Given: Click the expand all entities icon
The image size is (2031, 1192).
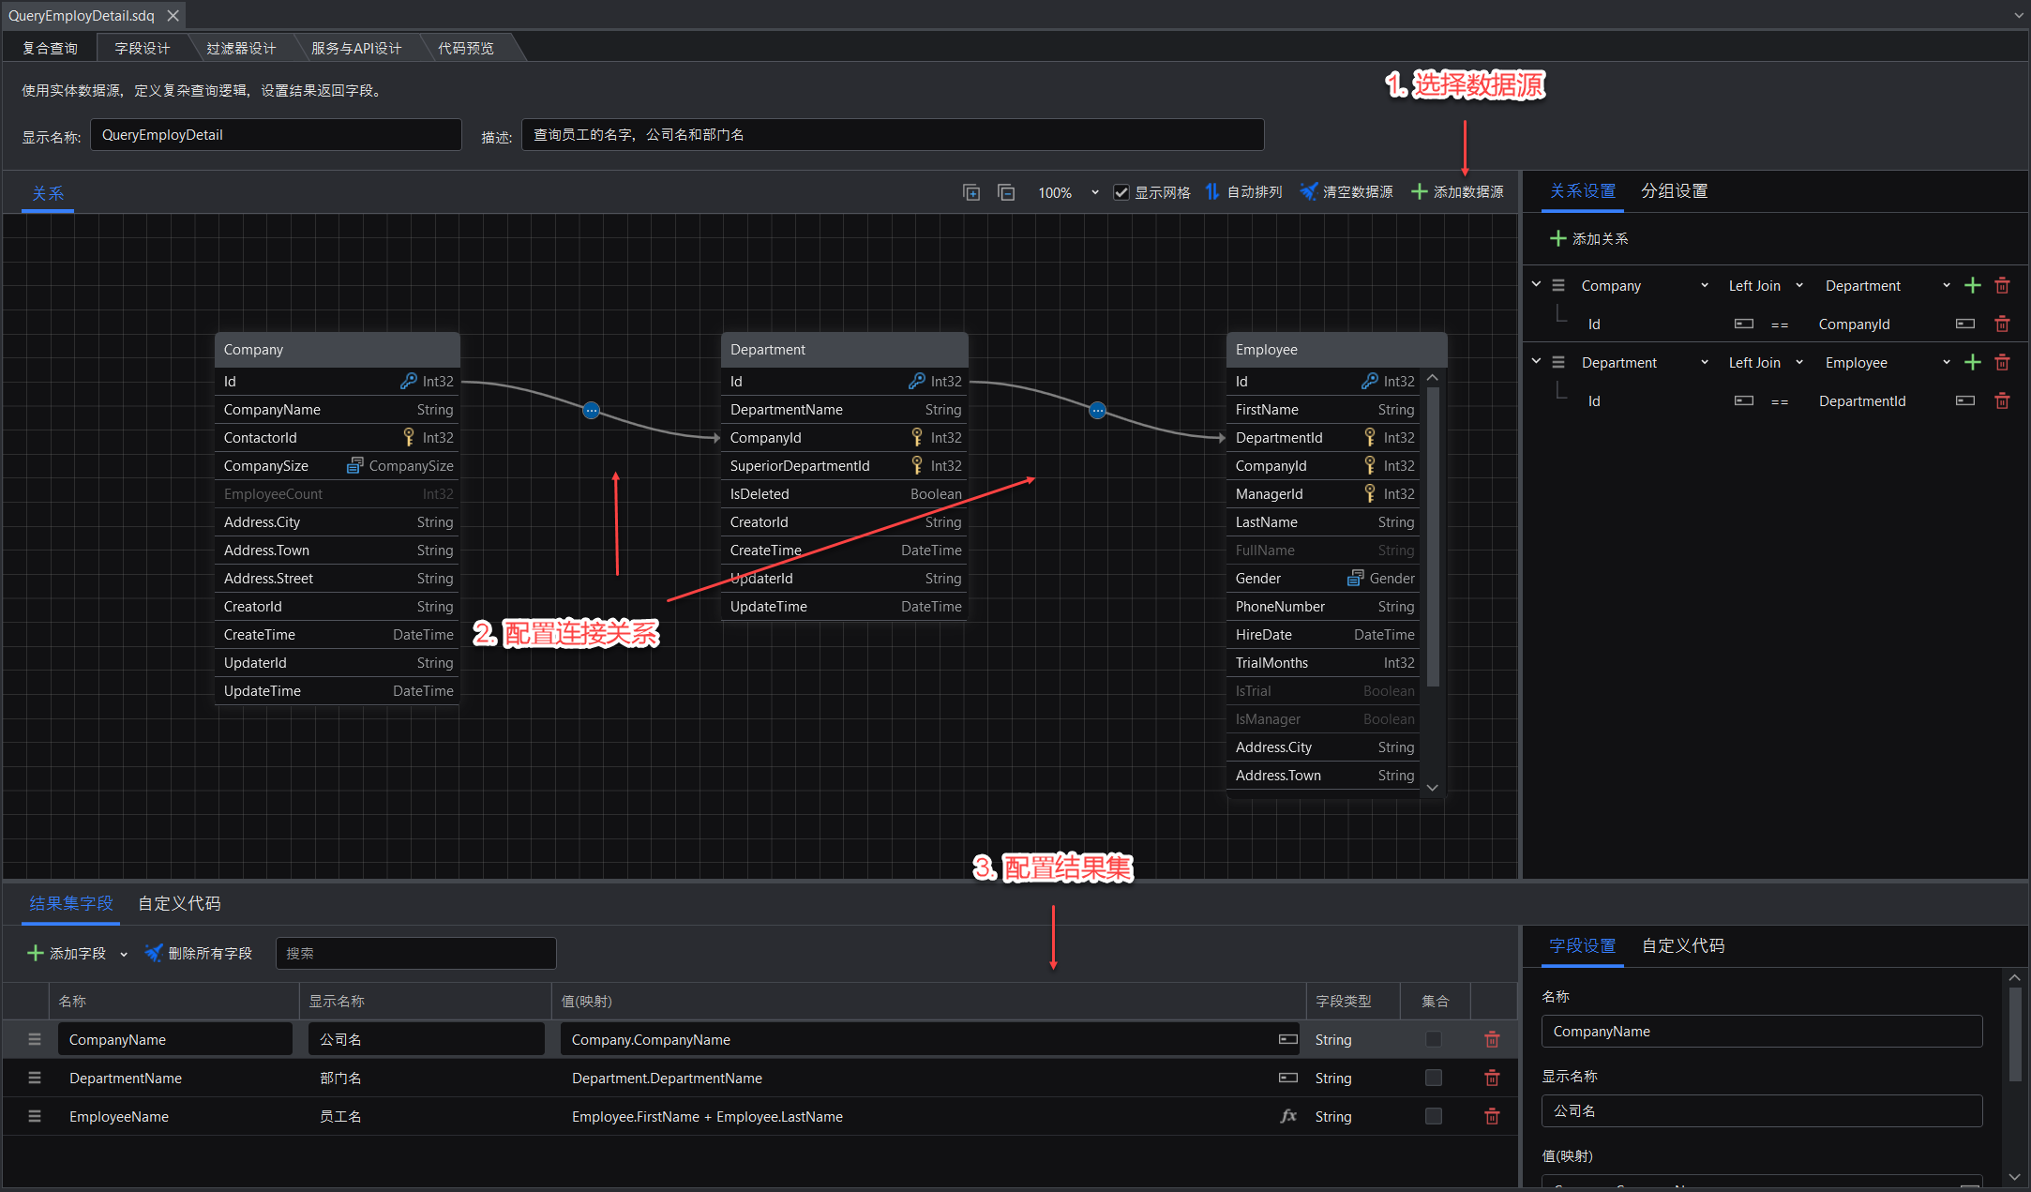Looking at the screenshot, I should 971,192.
